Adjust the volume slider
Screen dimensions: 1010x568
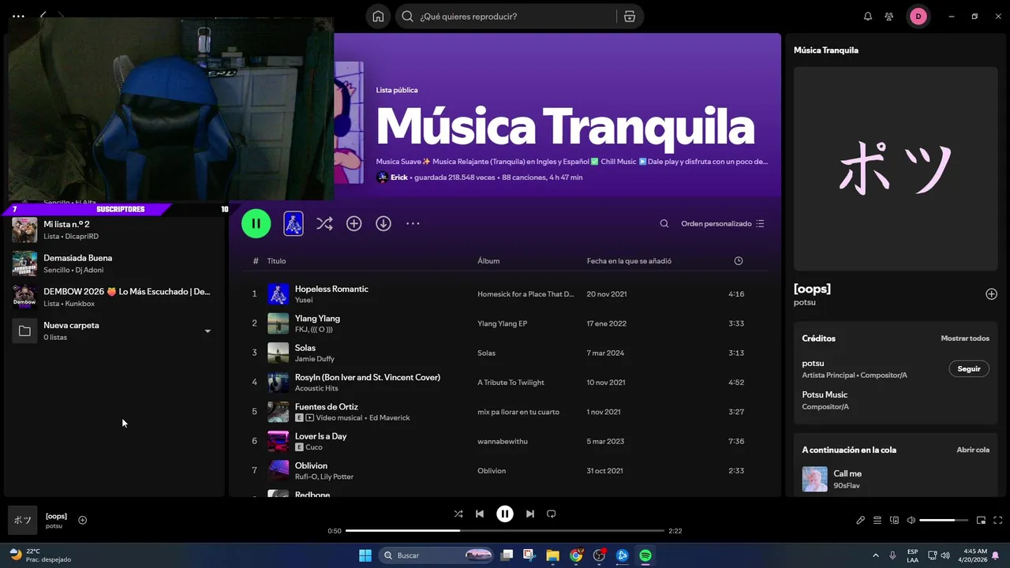[x=944, y=520]
